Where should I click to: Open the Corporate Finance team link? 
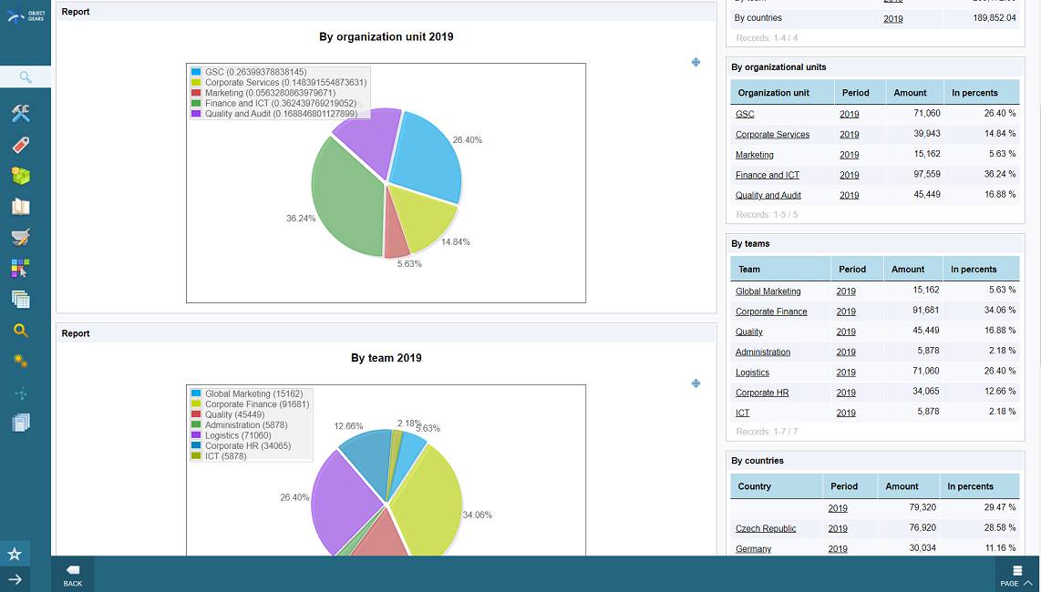tap(771, 311)
